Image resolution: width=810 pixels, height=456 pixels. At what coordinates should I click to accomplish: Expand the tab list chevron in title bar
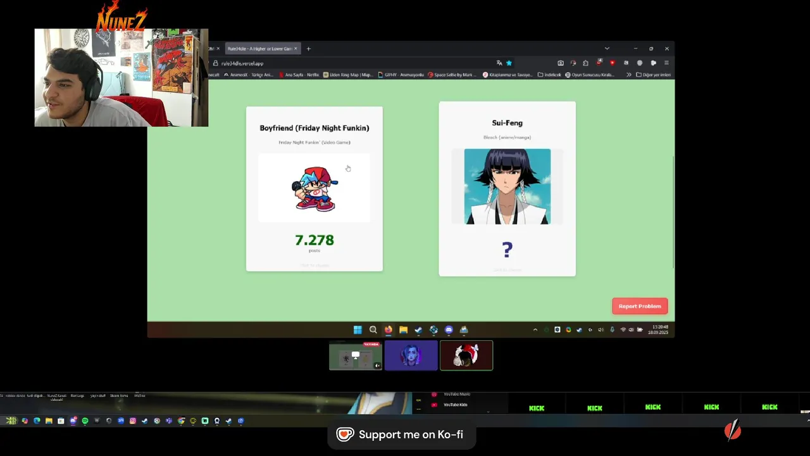(x=607, y=49)
